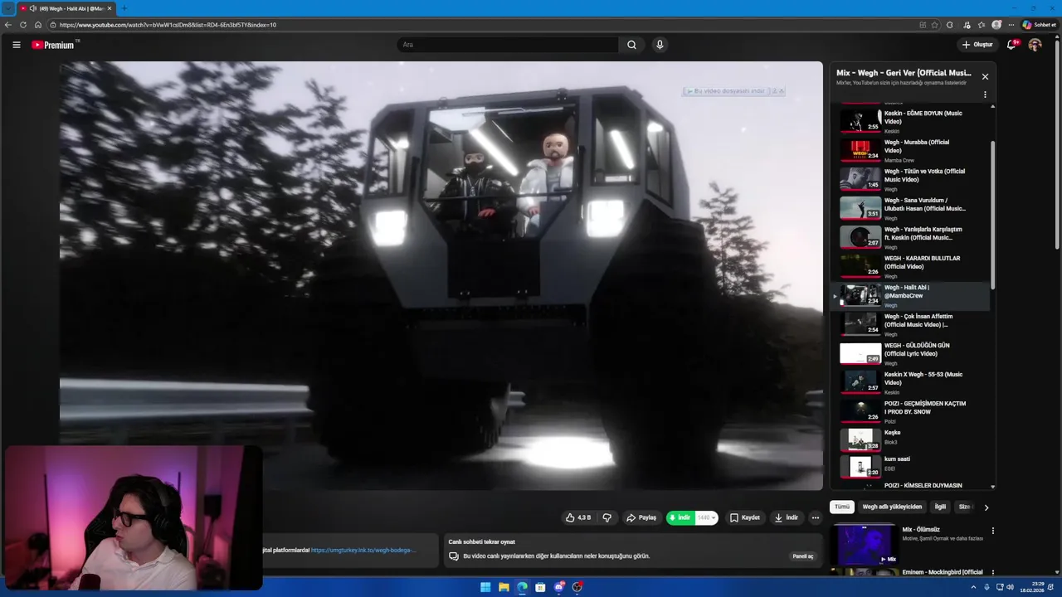Play POIZI - GEÇMİŞİMDEN KAÇTIM
This screenshot has height=597, width=1062.
coord(910,411)
